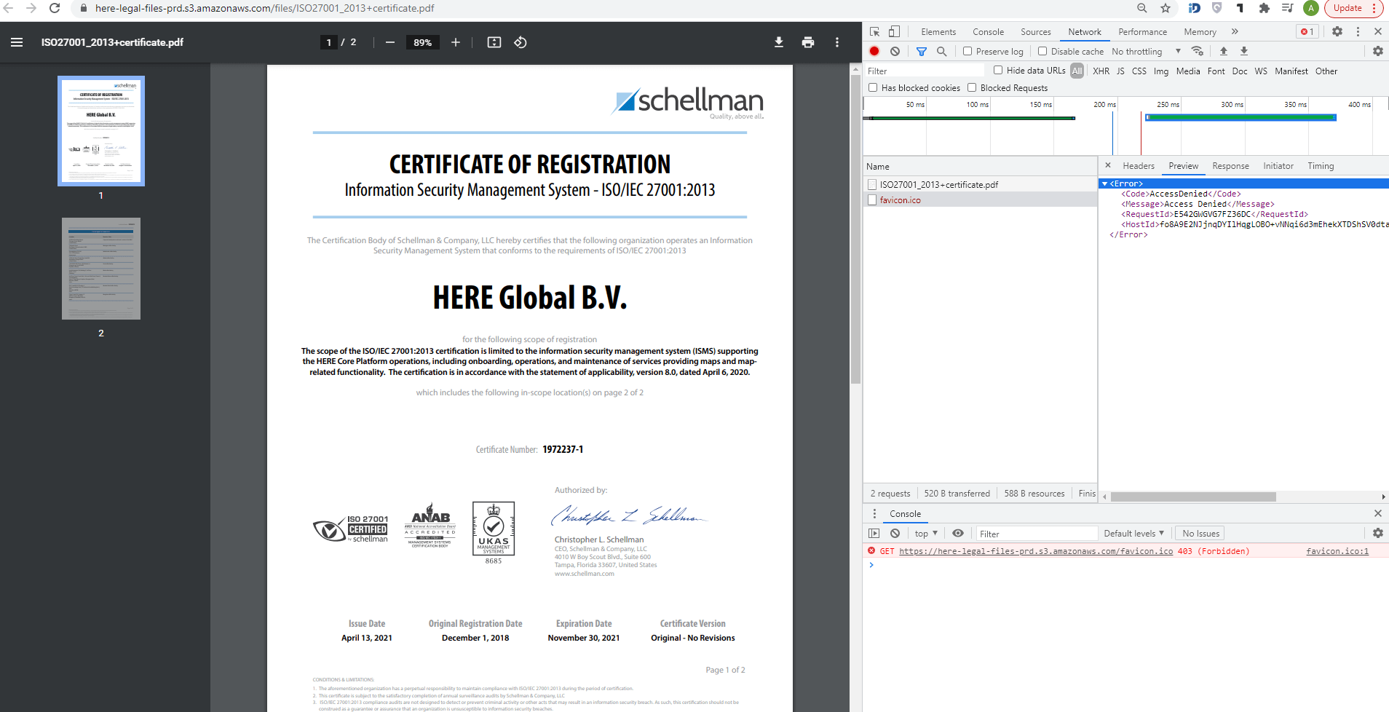Download the PDF with the toolbar icon
The height and width of the screenshot is (712, 1389).
779,42
